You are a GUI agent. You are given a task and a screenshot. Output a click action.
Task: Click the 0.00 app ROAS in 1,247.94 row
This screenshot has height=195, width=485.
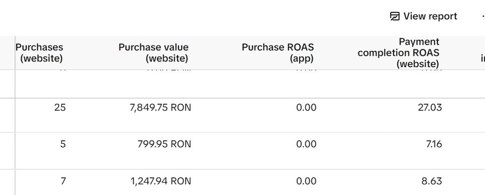coord(306,181)
